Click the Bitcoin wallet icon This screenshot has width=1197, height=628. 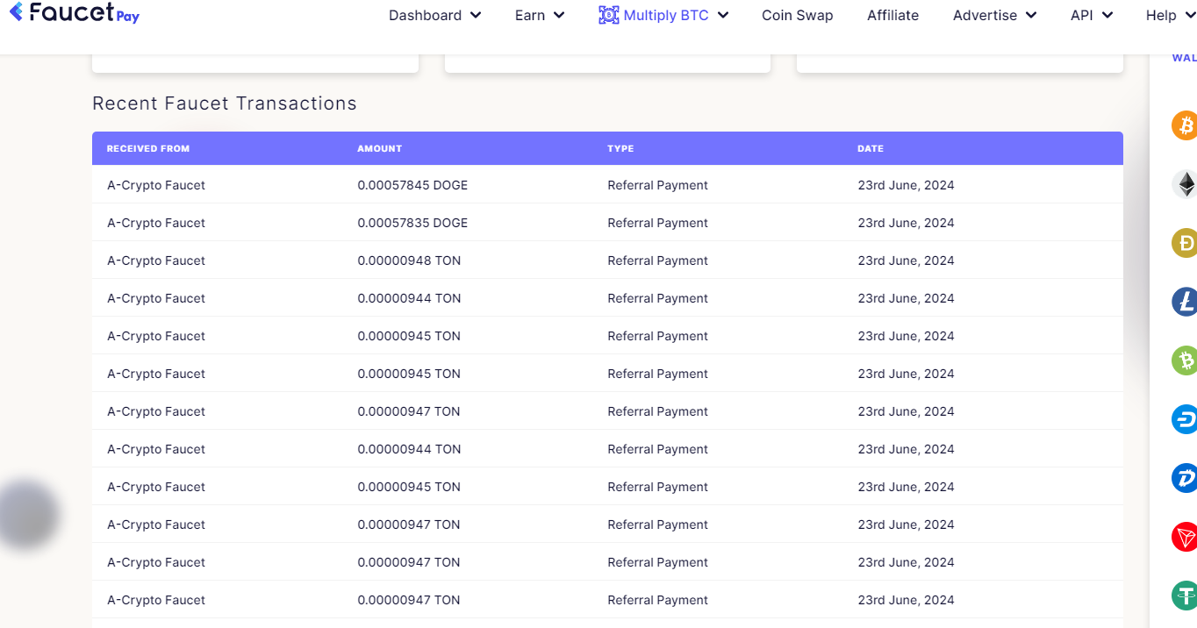[x=1185, y=125]
